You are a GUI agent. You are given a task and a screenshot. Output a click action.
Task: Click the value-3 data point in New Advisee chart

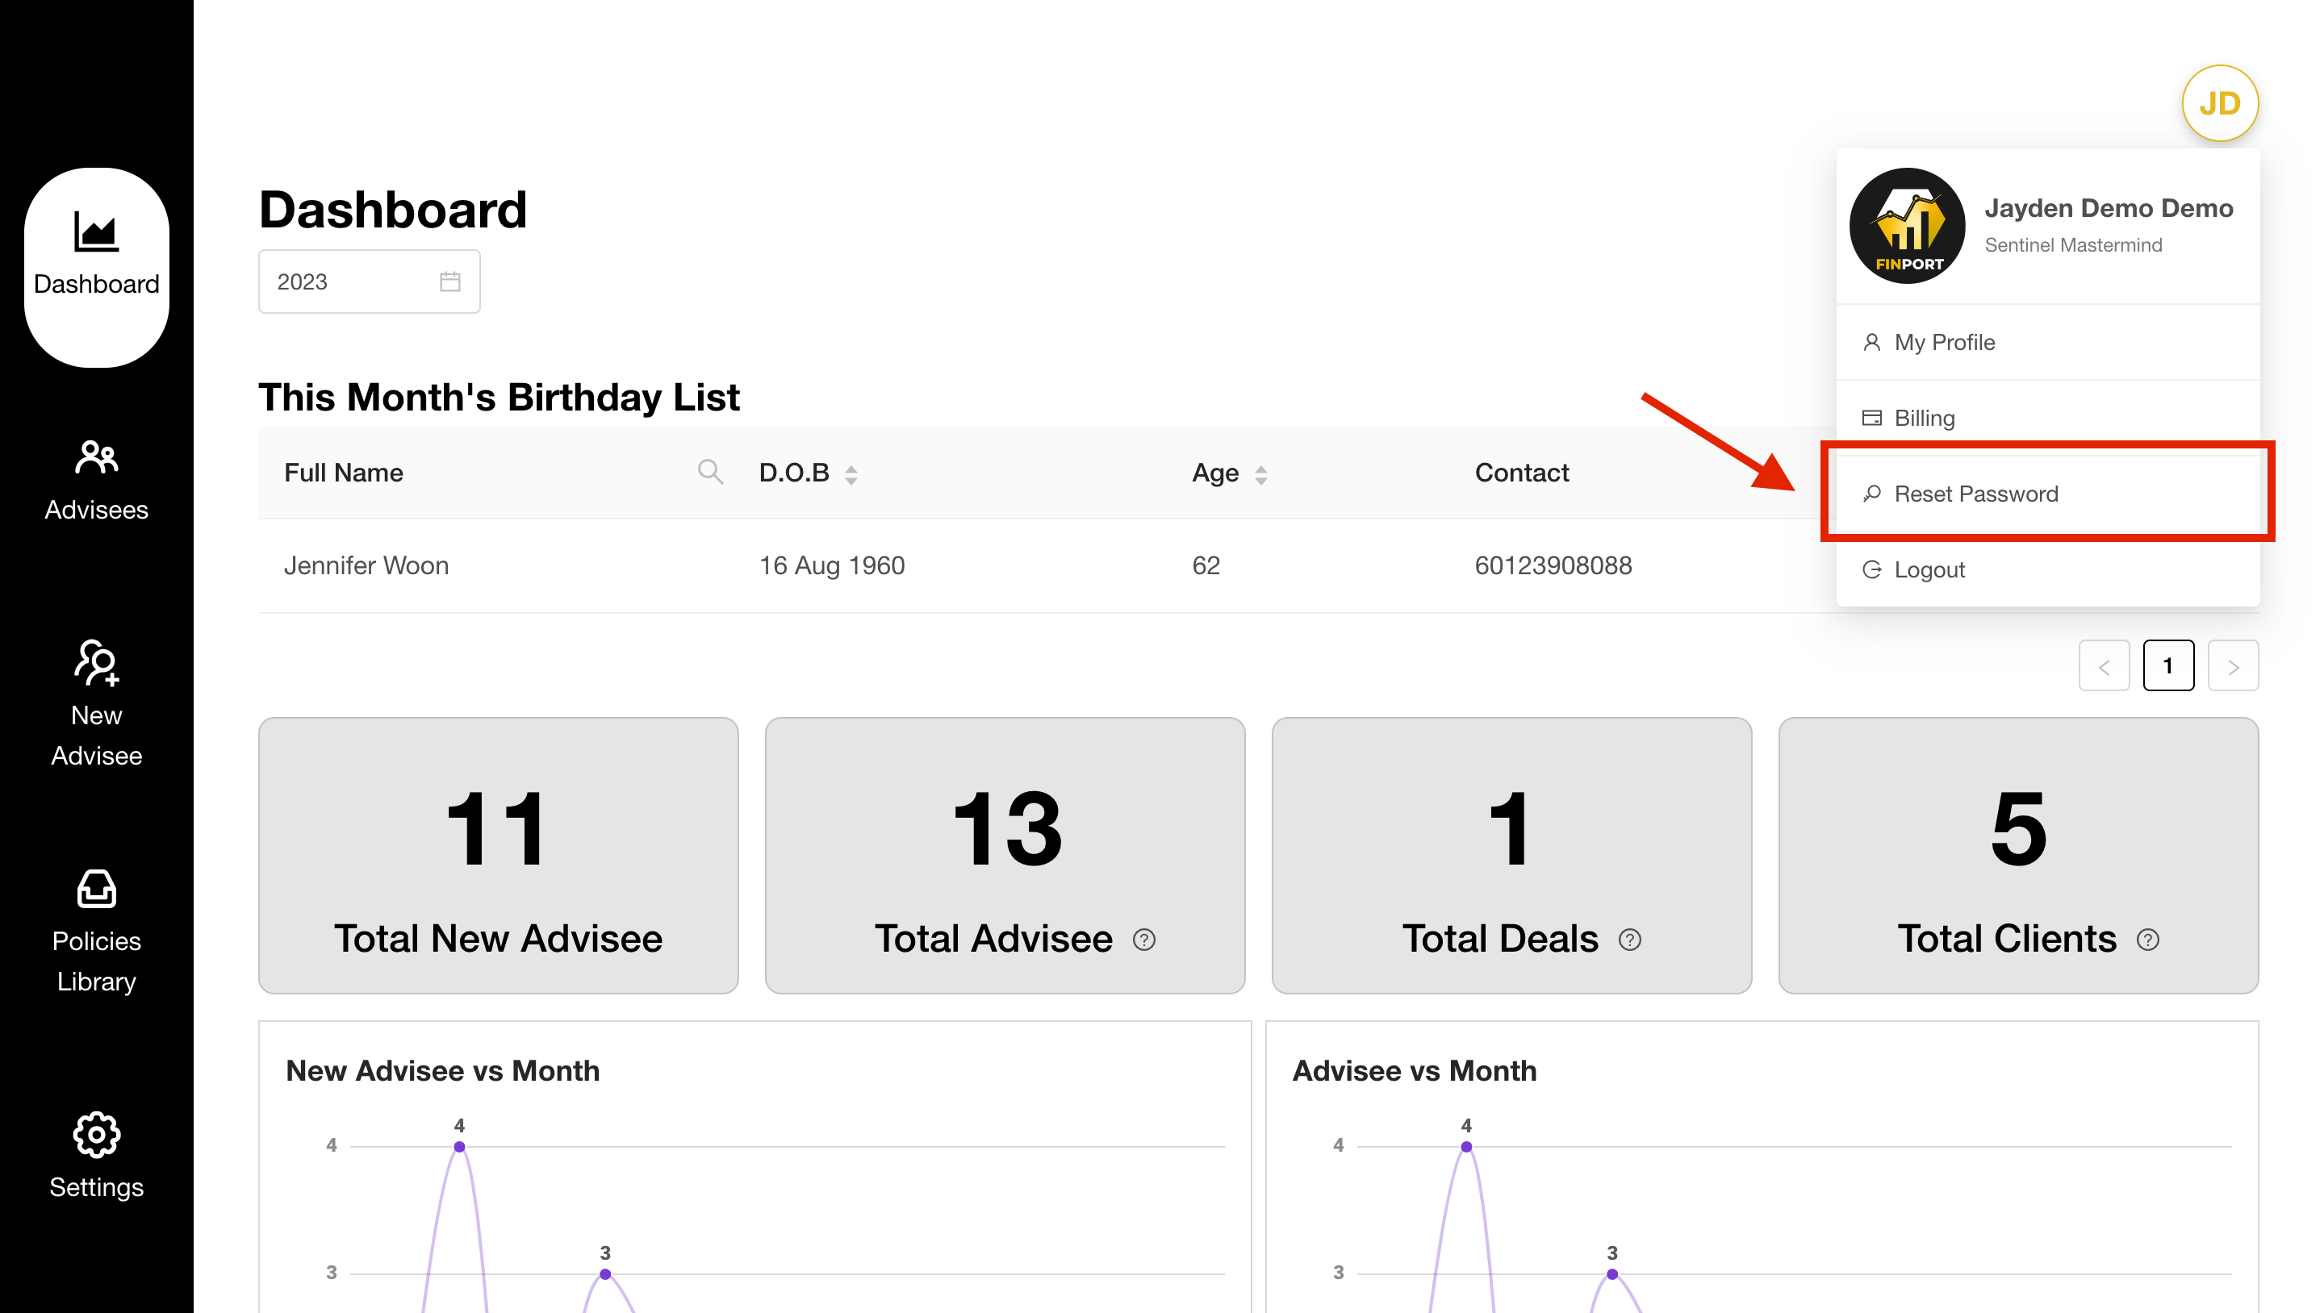coord(605,1274)
